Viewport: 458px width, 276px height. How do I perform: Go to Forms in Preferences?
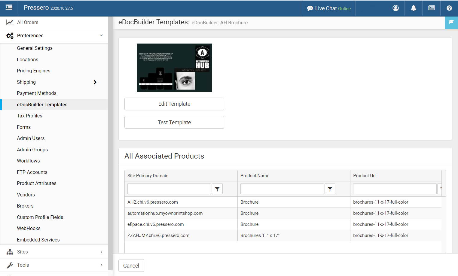(24, 127)
